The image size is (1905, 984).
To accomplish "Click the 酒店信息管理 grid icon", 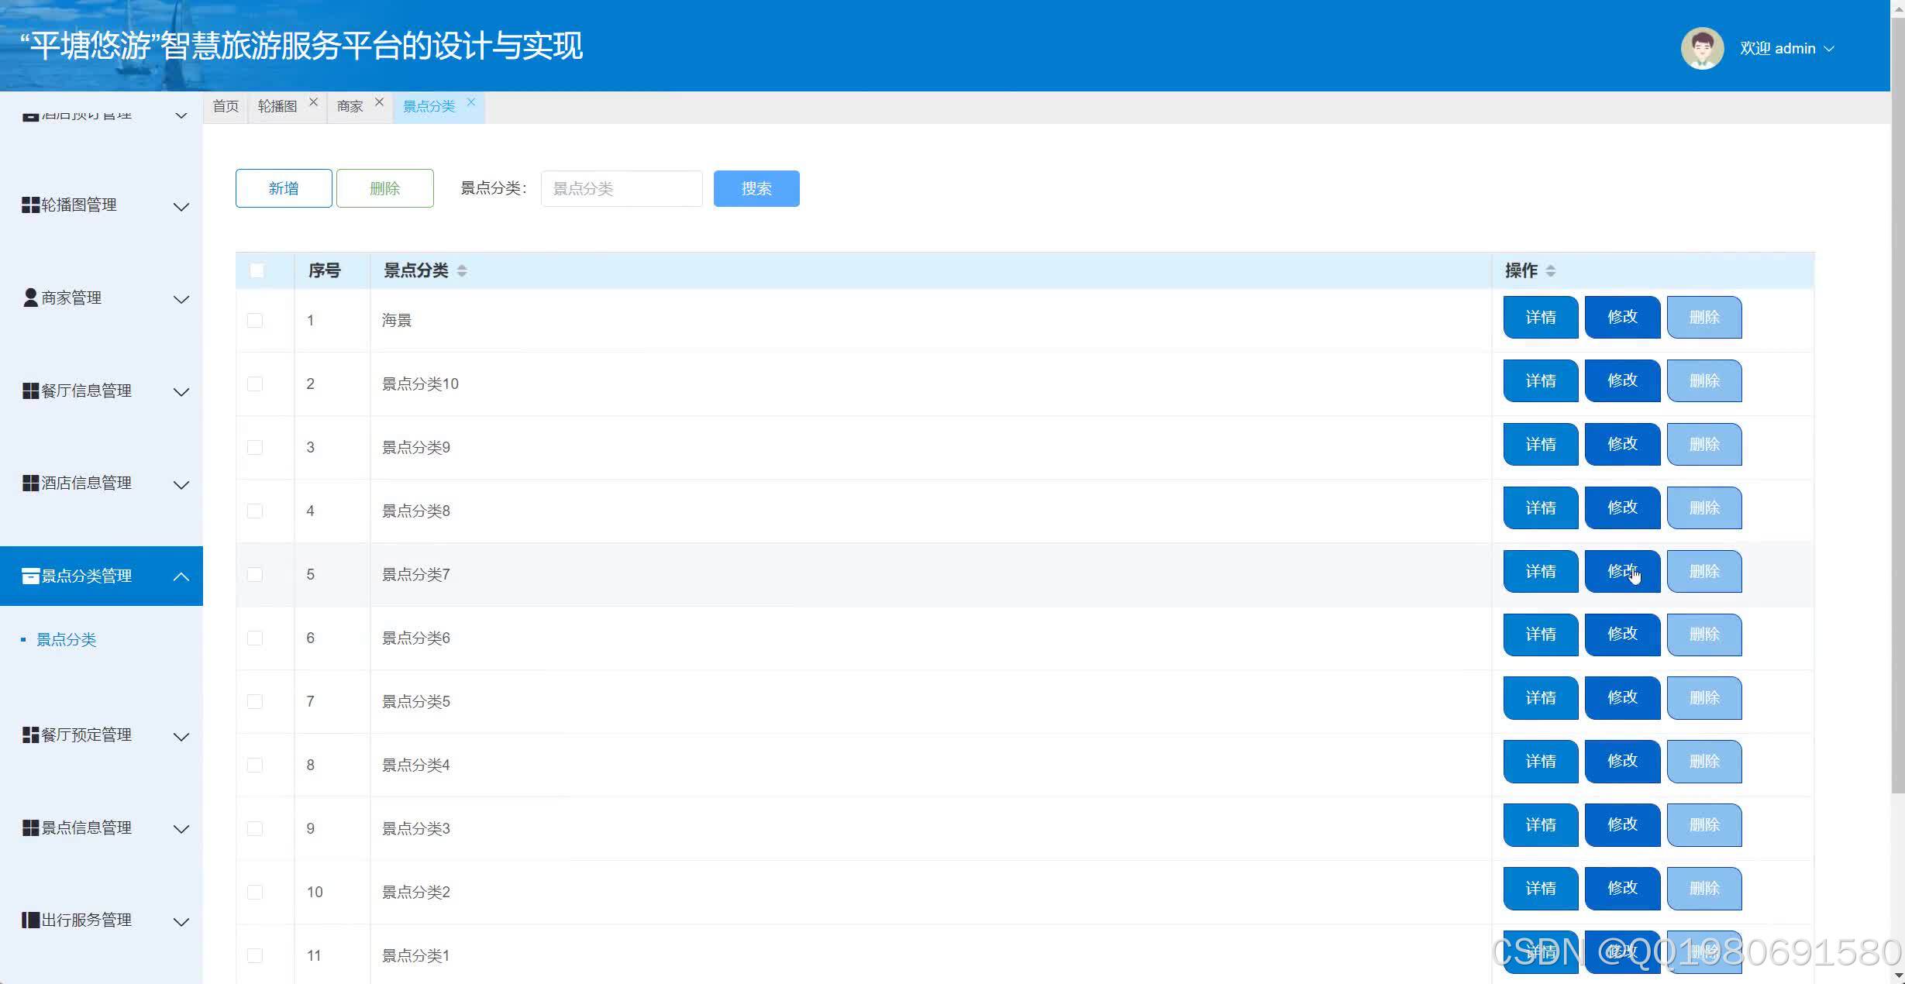I will pos(30,482).
